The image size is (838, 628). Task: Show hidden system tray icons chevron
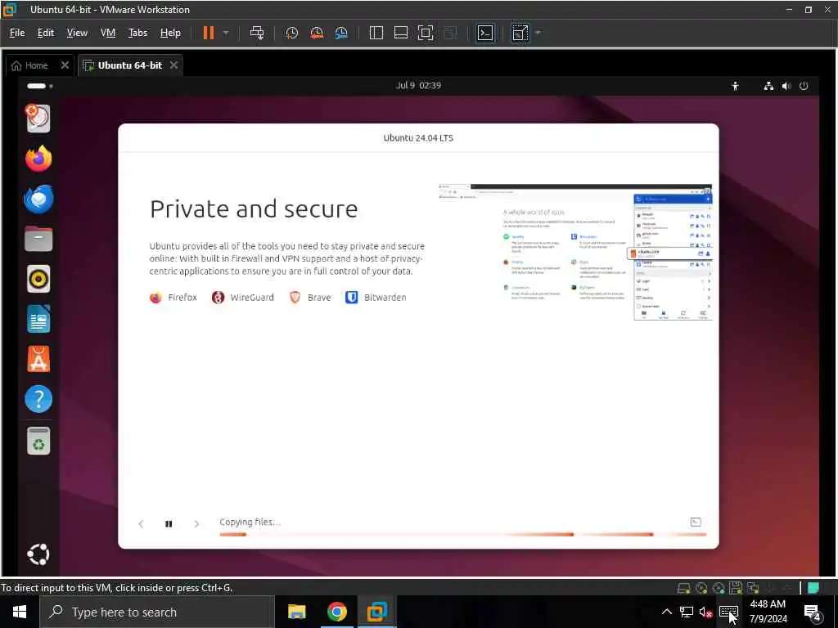click(667, 612)
